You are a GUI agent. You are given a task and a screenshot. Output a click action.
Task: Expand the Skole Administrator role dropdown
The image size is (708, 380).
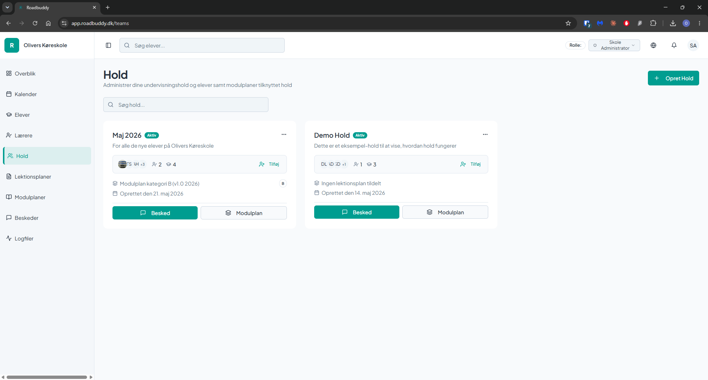[614, 45]
